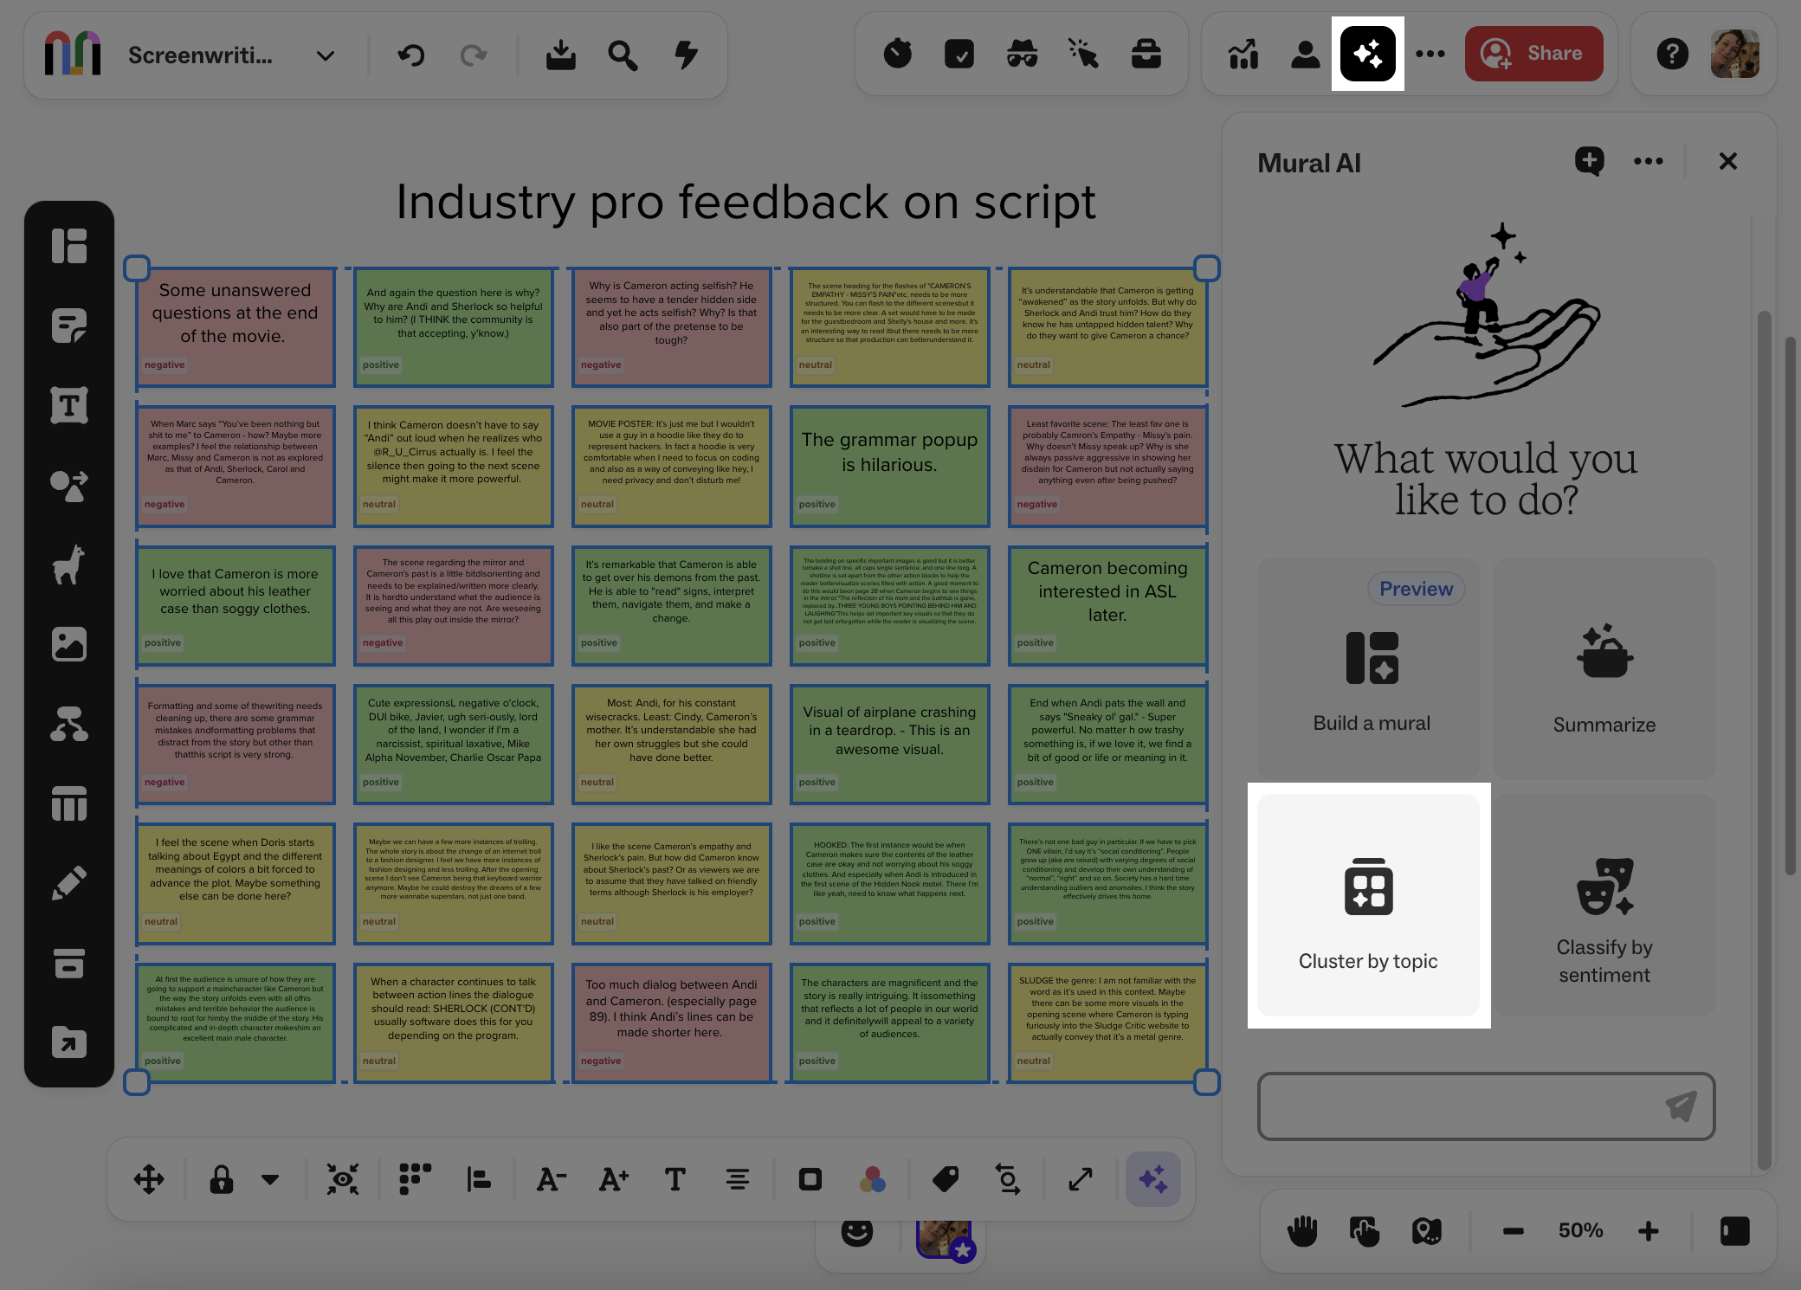The image size is (1801, 1290).
Task: Choose Cluster by topic option
Action: click(1368, 906)
